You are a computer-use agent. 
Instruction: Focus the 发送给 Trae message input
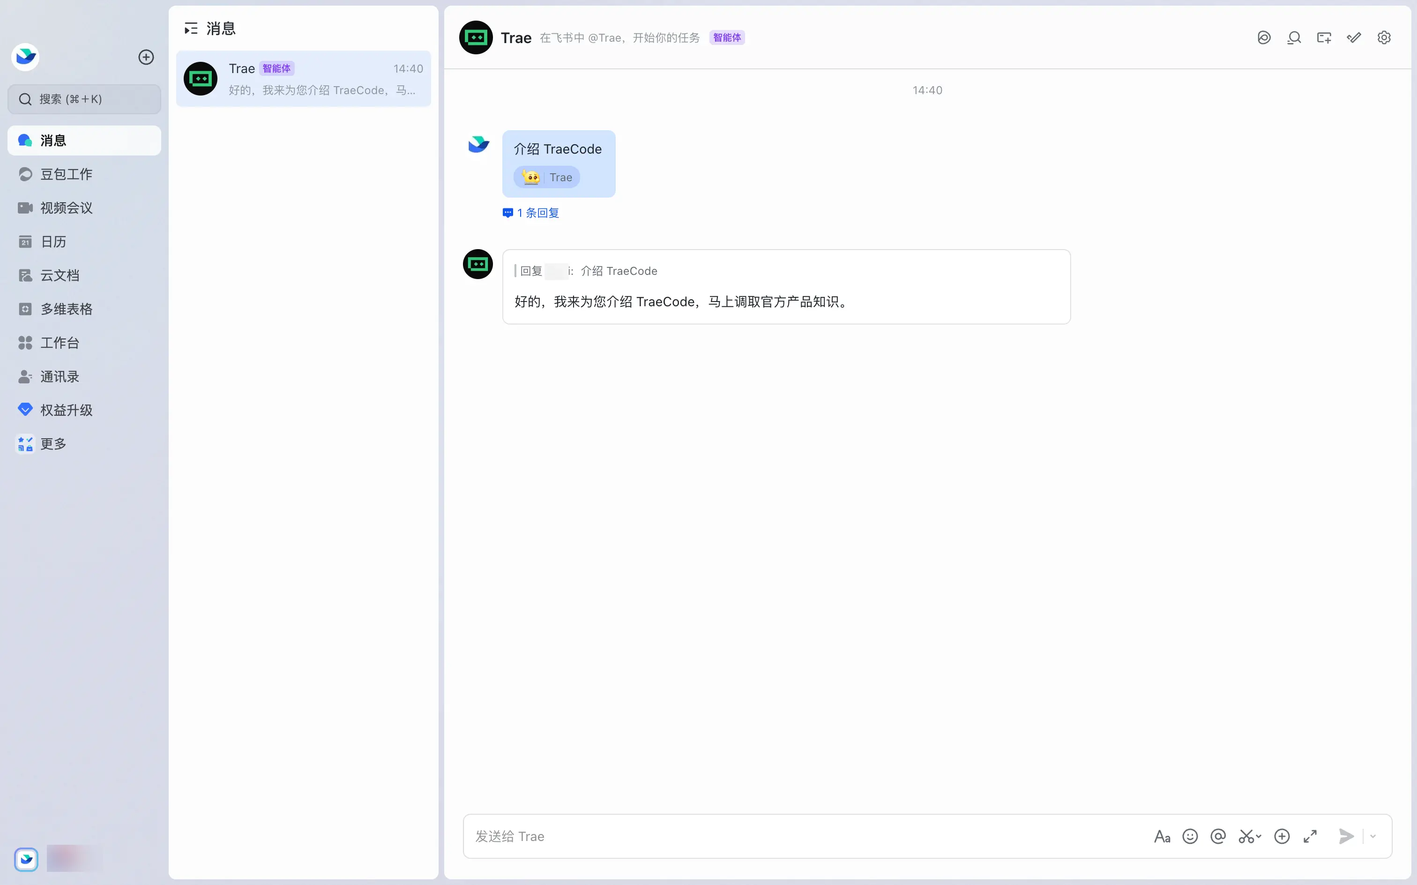(808, 836)
